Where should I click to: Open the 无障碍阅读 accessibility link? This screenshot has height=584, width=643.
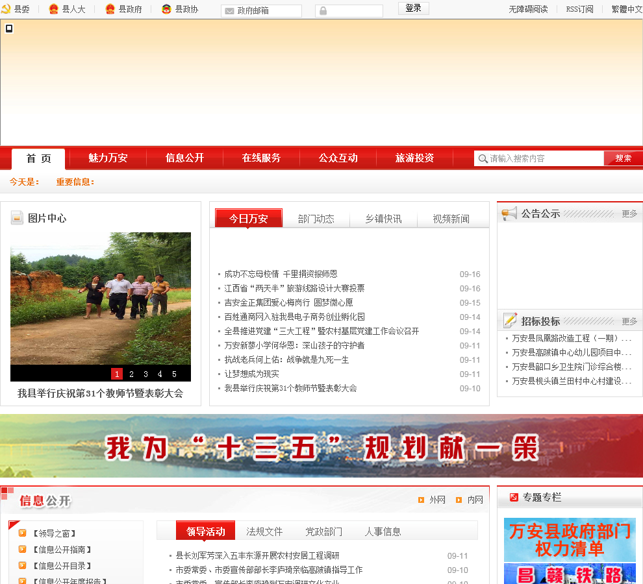click(527, 9)
